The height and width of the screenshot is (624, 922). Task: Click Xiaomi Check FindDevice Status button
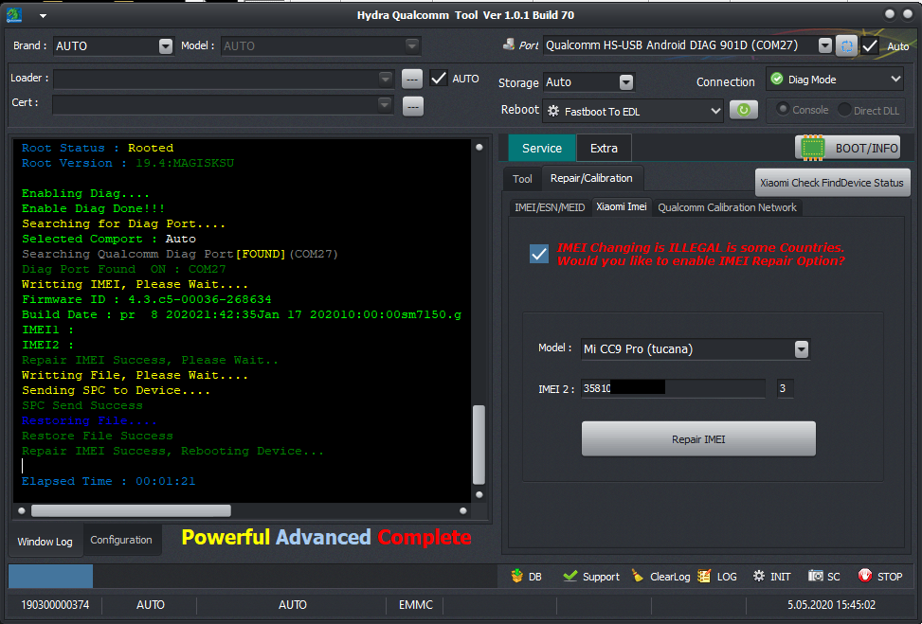pos(832,183)
